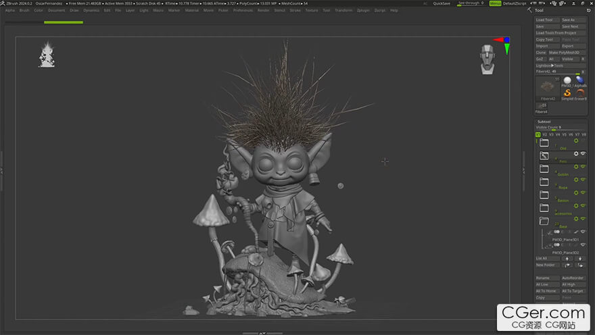
Task: Adjust the Visible Count slider
Action: tap(561, 128)
